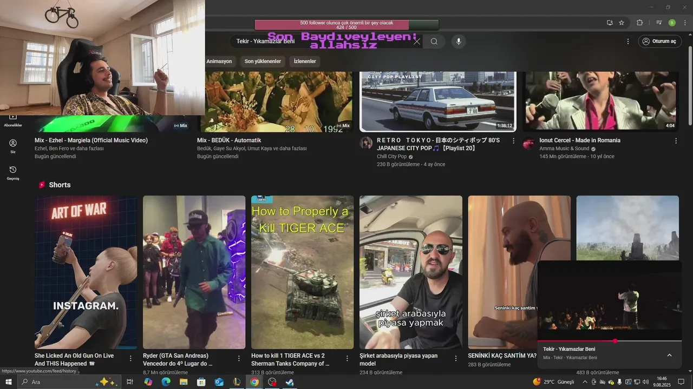Click the search field containing 'Tekir - Yıkamazlar Beni'
This screenshot has width=693, height=389.
click(x=325, y=42)
